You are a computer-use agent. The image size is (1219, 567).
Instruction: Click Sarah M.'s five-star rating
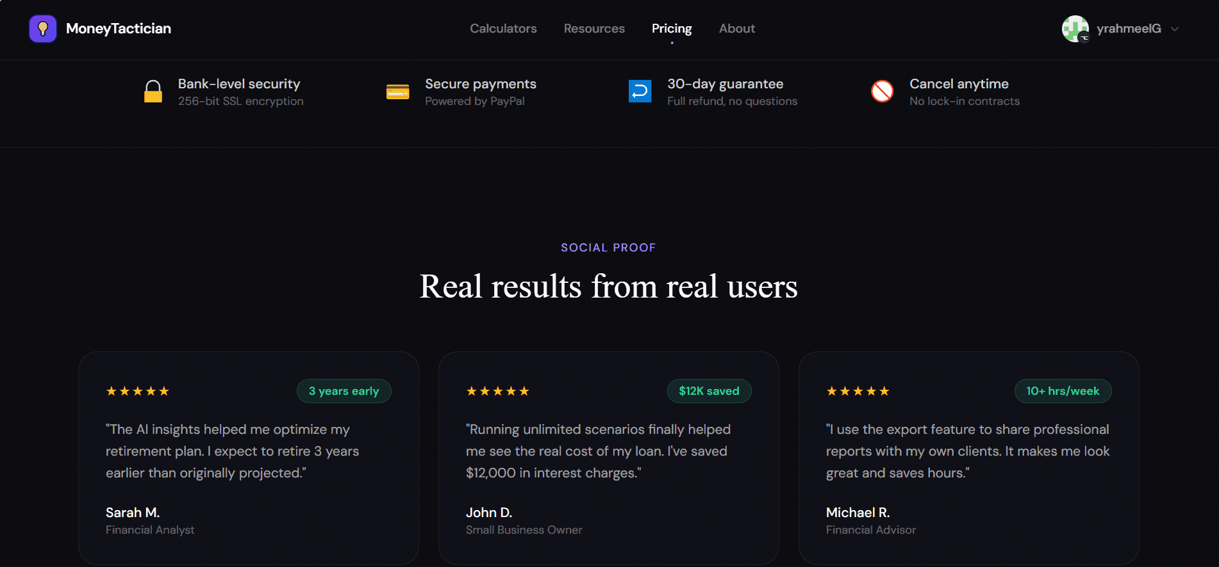coord(137,391)
